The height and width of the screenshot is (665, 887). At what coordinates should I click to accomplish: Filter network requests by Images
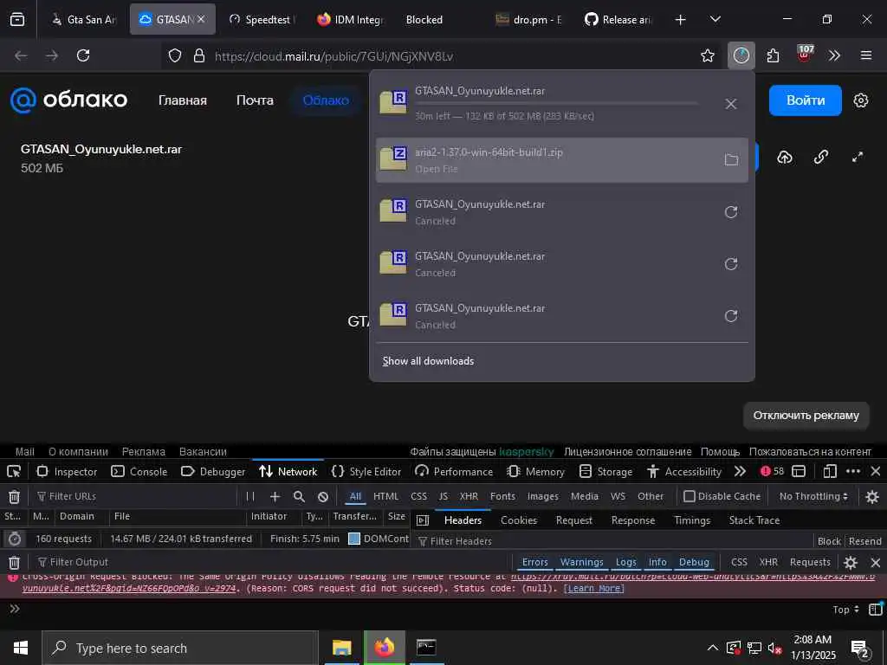pyautogui.click(x=543, y=496)
